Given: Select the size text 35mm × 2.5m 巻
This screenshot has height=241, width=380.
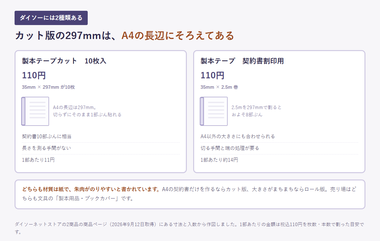Looking at the screenshot, I should (x=219, y=87).
